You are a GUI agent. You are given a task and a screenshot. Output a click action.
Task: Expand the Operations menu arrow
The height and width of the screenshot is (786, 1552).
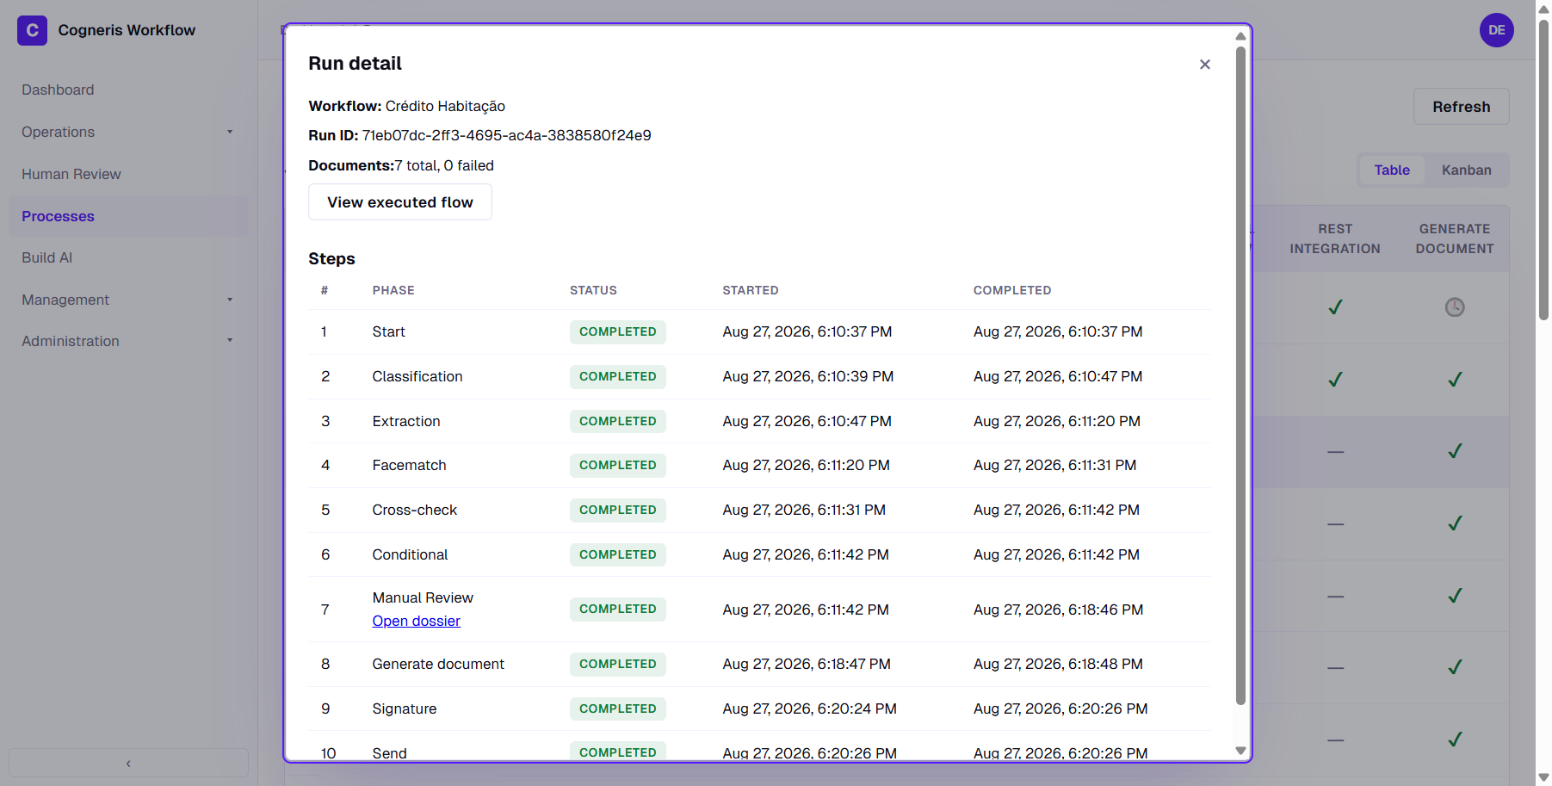click(x=230, y=132)
